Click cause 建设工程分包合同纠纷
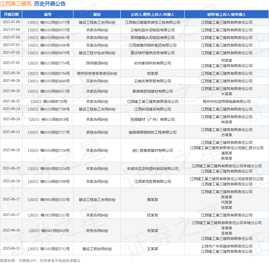This screenshot has height=263, width=269. click(97, 53)
